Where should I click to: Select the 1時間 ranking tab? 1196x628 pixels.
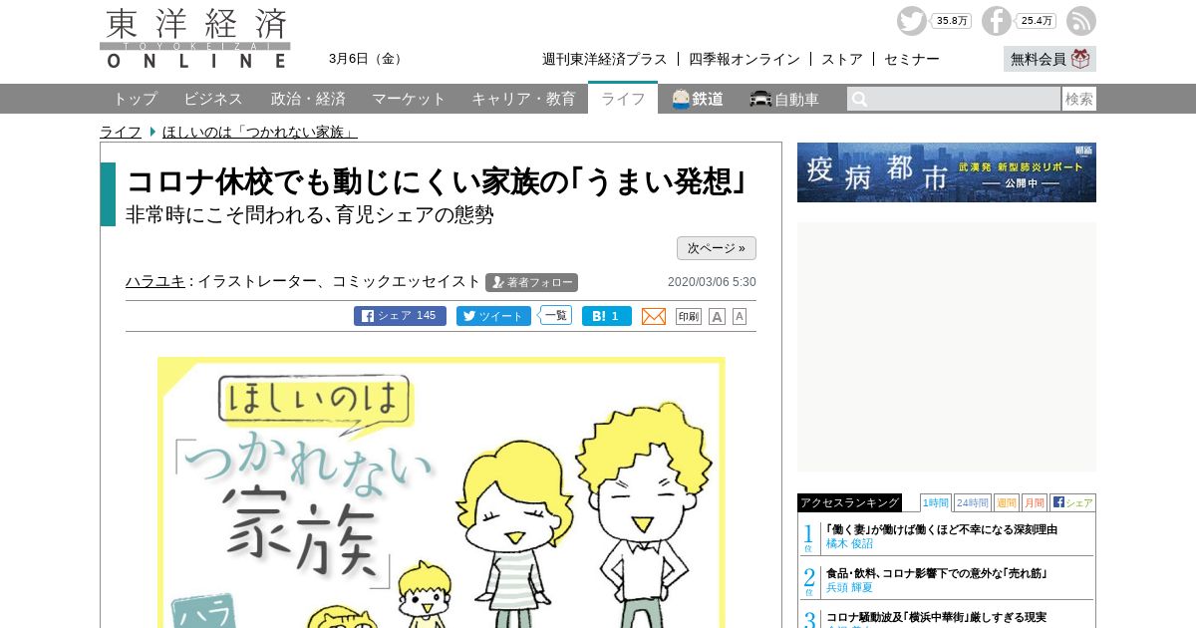tap(936, 502)
